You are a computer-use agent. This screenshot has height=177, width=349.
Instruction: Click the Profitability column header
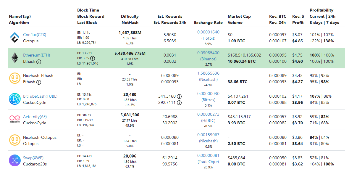[321, 10]
